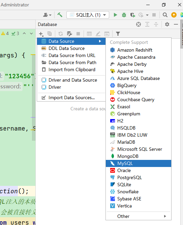Select Driver and Data Source entry

coord(71,80)
